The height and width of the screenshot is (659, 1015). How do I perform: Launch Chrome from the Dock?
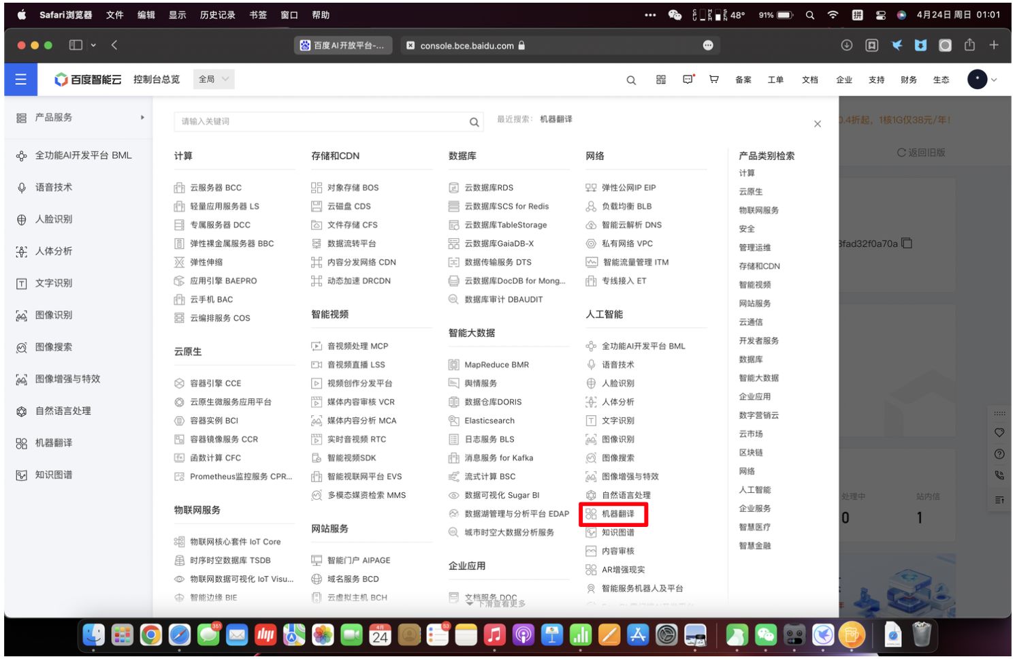[x=150, y=635]
